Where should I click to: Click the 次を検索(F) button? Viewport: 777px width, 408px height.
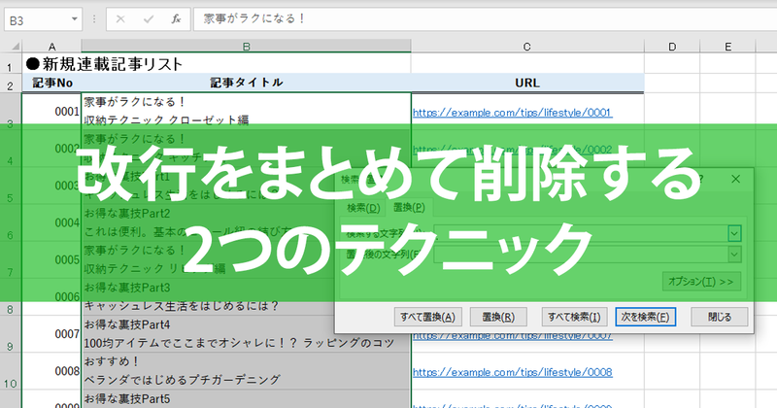point(645,317)
